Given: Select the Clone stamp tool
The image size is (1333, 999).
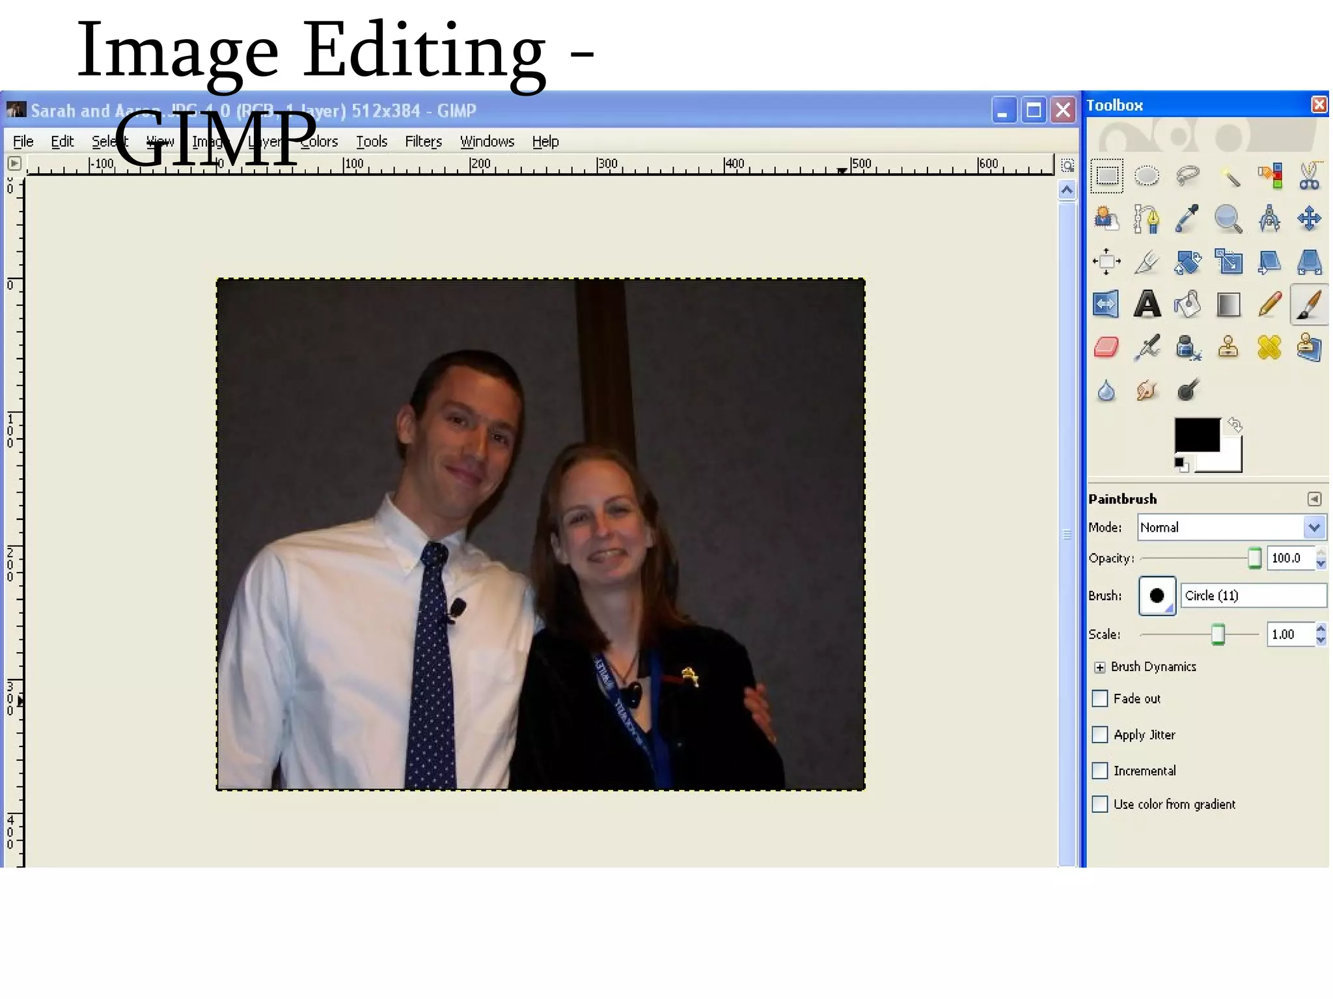Looking at the screenshot, I should click(x=1229, y=348).
